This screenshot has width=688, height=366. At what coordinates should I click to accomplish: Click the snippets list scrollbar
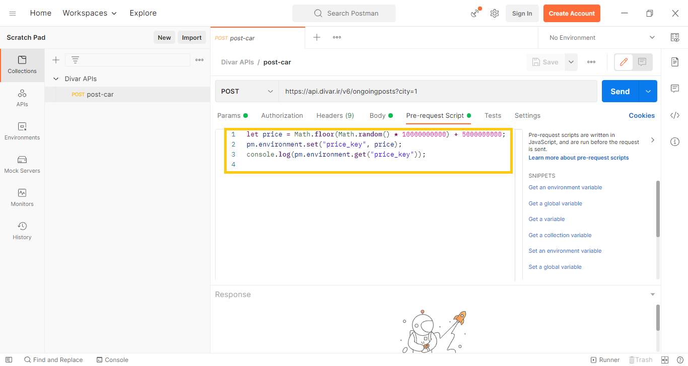click(658, 208)
